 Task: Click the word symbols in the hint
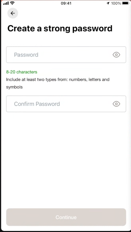(x=14, y=87)
